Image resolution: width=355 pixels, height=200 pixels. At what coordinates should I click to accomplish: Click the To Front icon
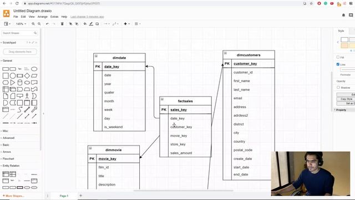pos(70,24)
